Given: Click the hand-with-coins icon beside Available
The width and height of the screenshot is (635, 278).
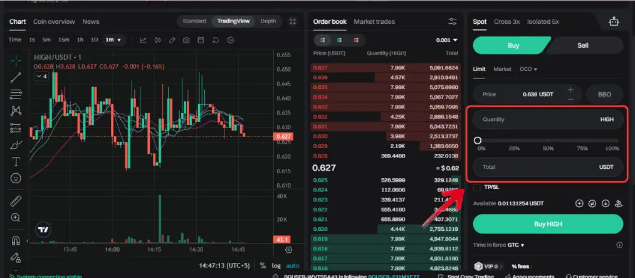Looking at the screenshot, I should point(619,203).
